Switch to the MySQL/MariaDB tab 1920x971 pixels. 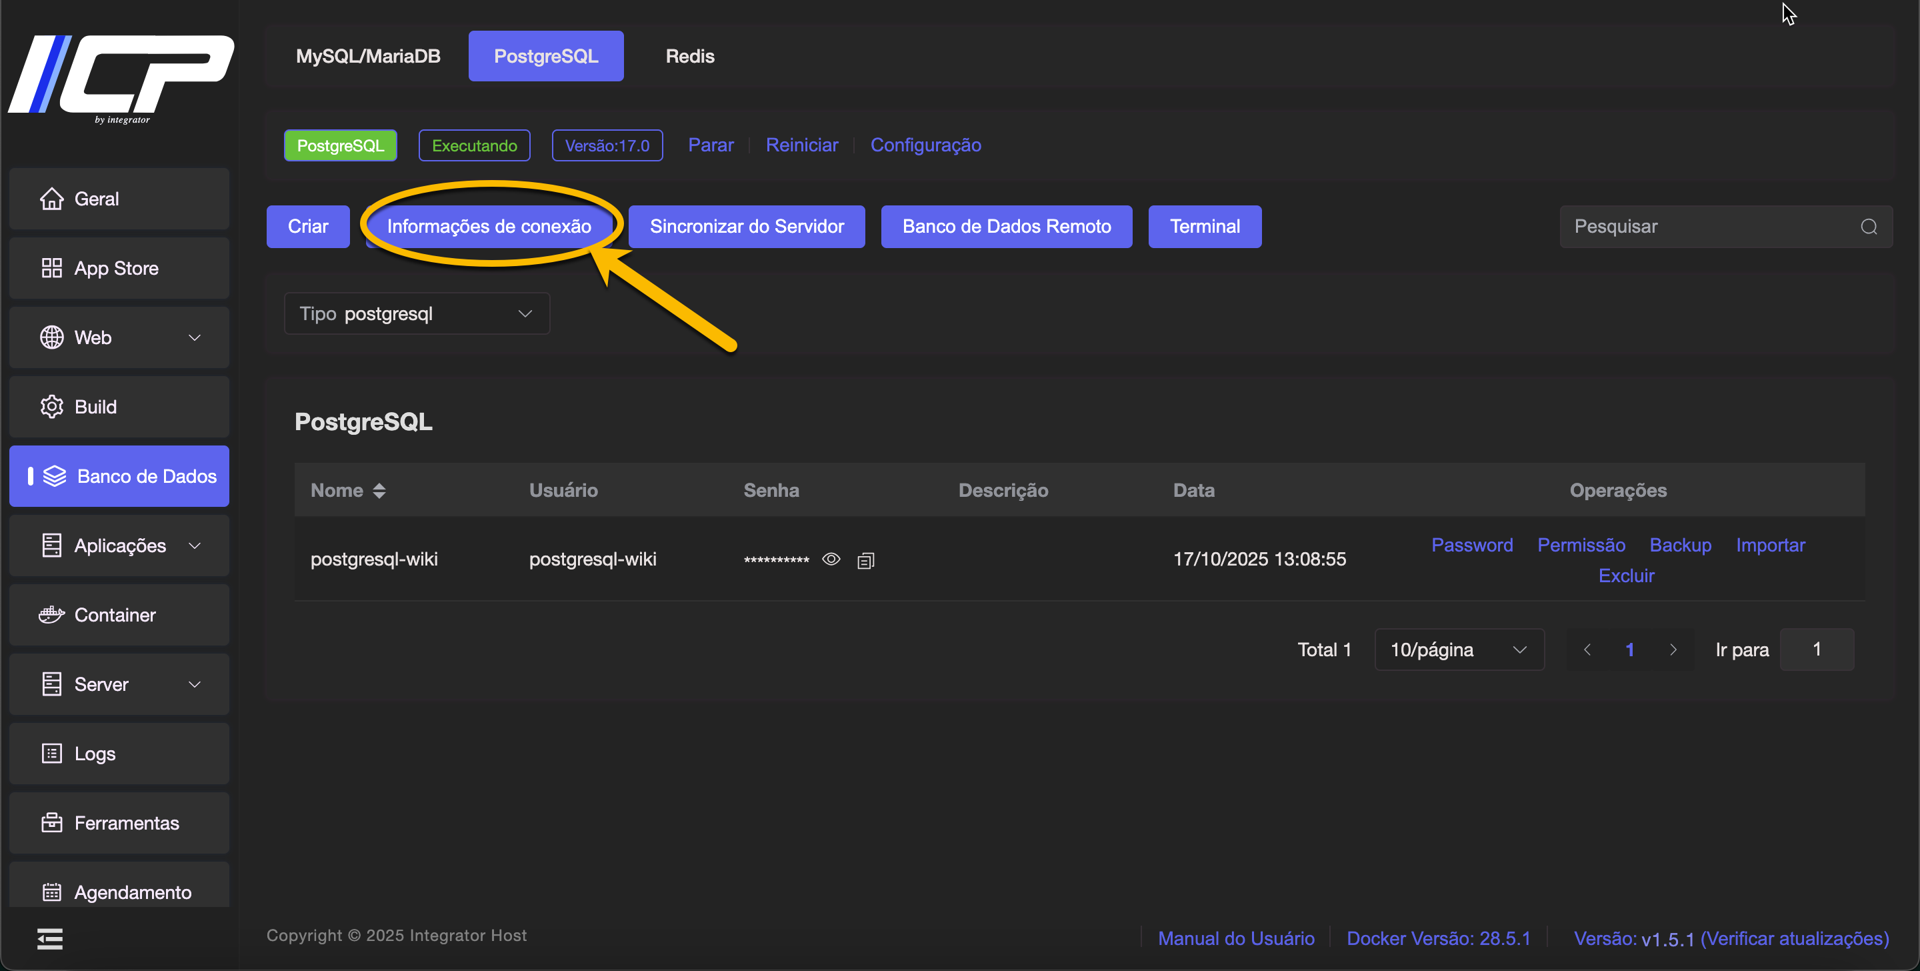tap(368, 56)
